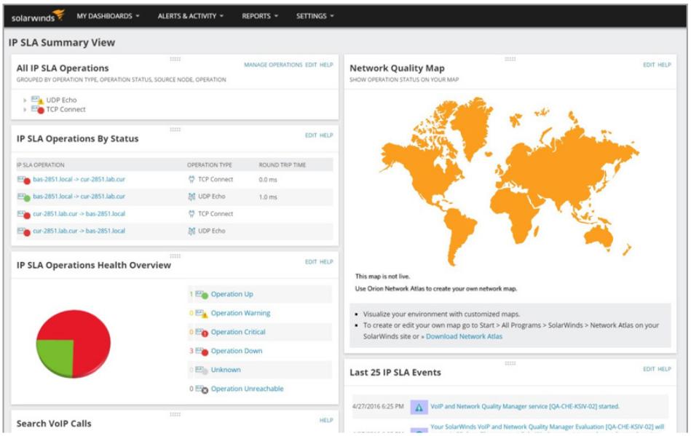This screenshot has width=691, height=436.
Task: Open the Download Network Atlas link
Action: pyautogui.click(x=464, y=336)
